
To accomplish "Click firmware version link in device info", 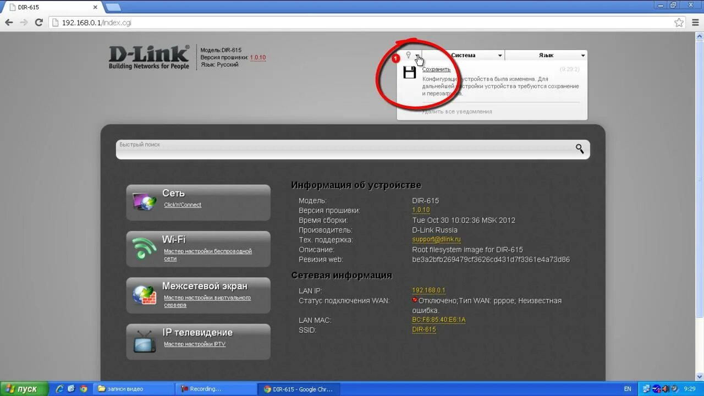I will coord(421,210).
